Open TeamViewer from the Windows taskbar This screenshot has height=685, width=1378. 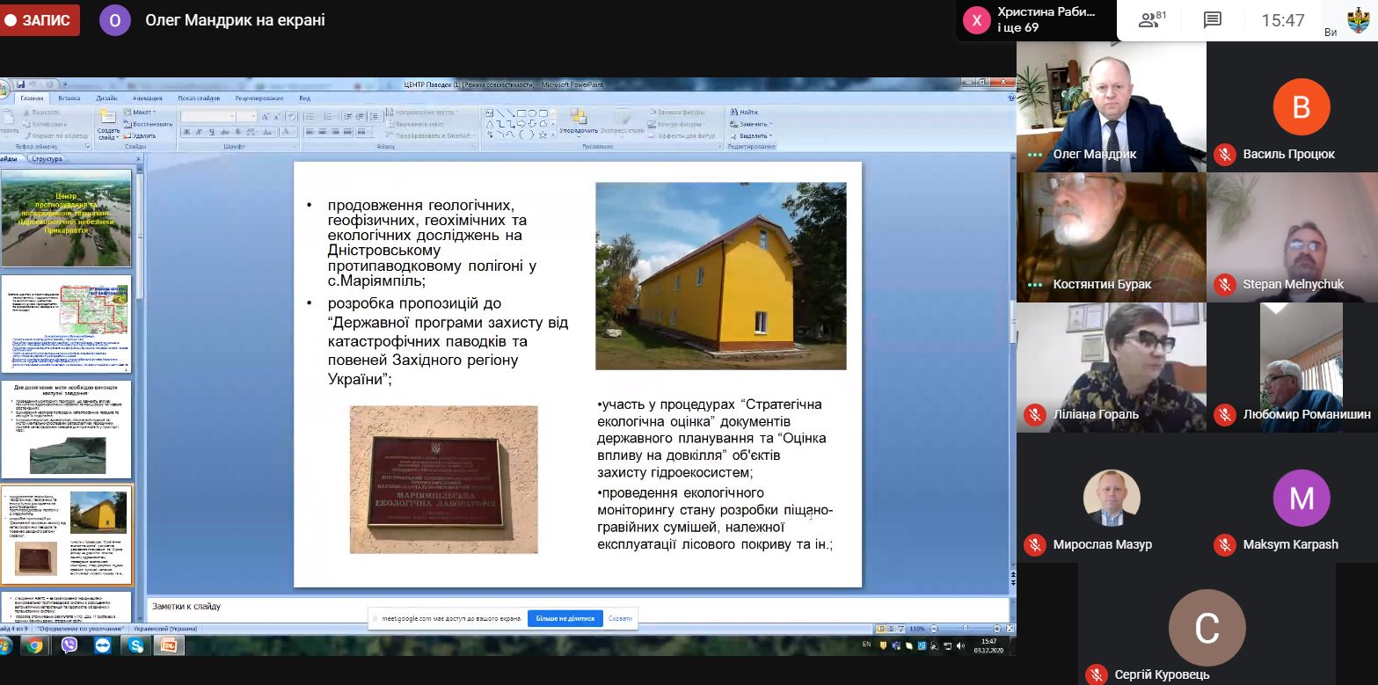(x=103, y=645)
